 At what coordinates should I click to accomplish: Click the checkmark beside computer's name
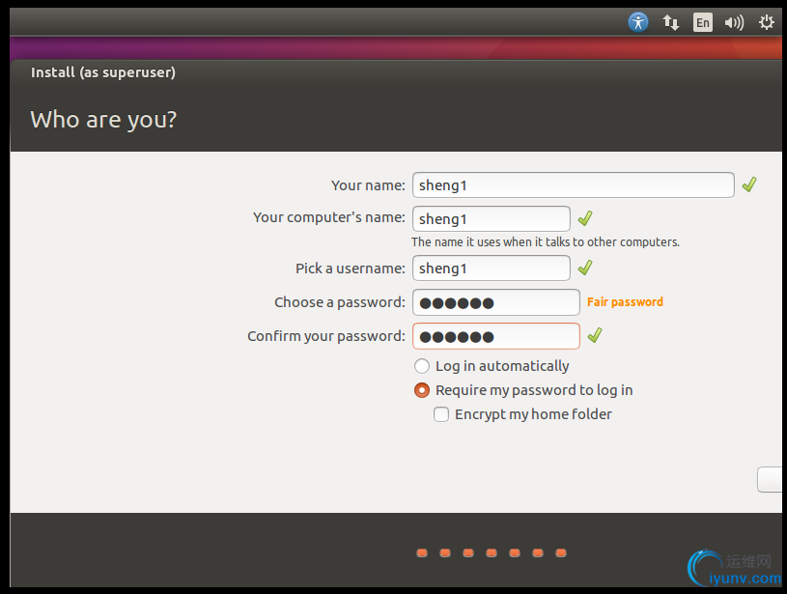(x=585, y=218)
